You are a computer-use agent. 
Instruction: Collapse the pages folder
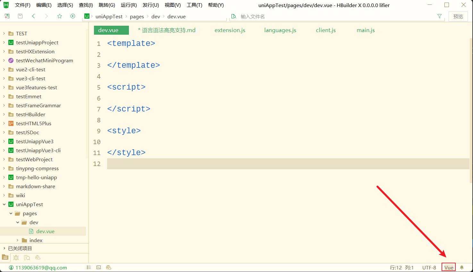point(11,213)
